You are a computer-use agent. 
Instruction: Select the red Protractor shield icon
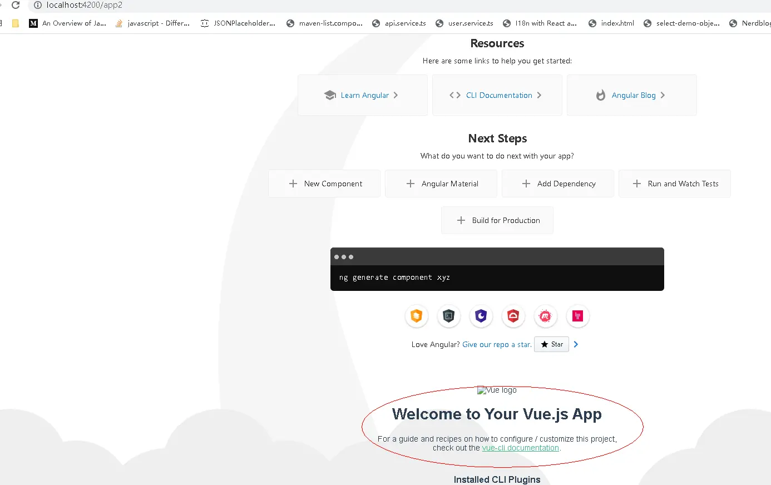click(513, 316)
